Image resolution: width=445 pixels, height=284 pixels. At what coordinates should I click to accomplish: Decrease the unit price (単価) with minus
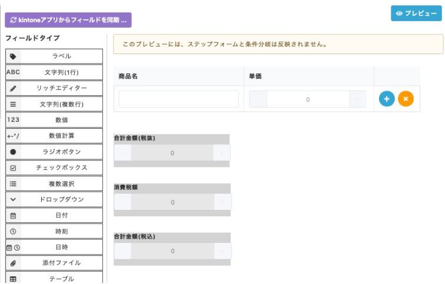(258, 99)
